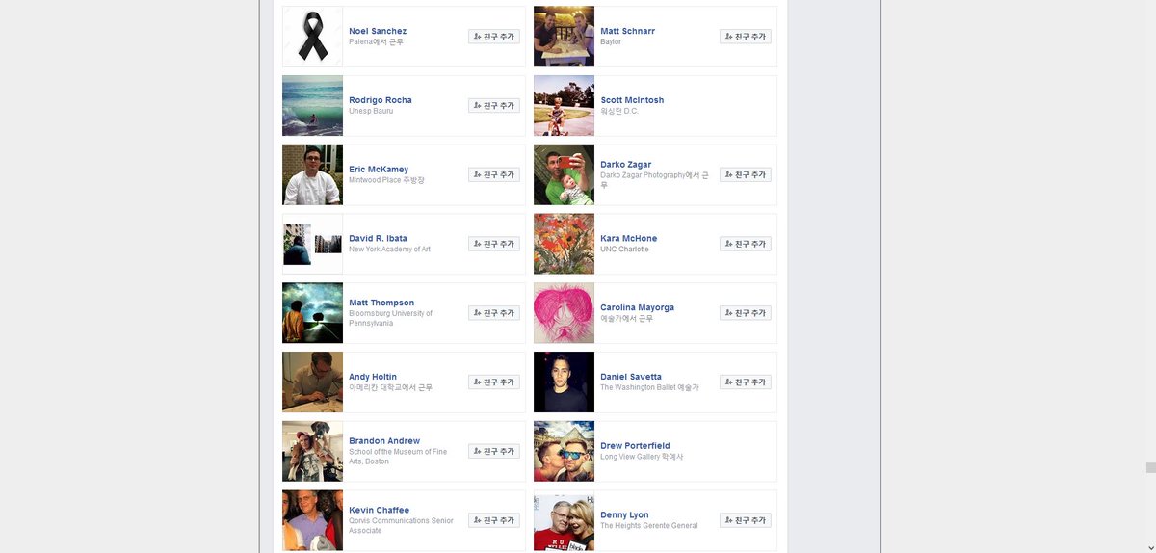The image size is (1156, 553).
Task: Open Drew Porterfield's profile link
Action: tap(635, 446)
